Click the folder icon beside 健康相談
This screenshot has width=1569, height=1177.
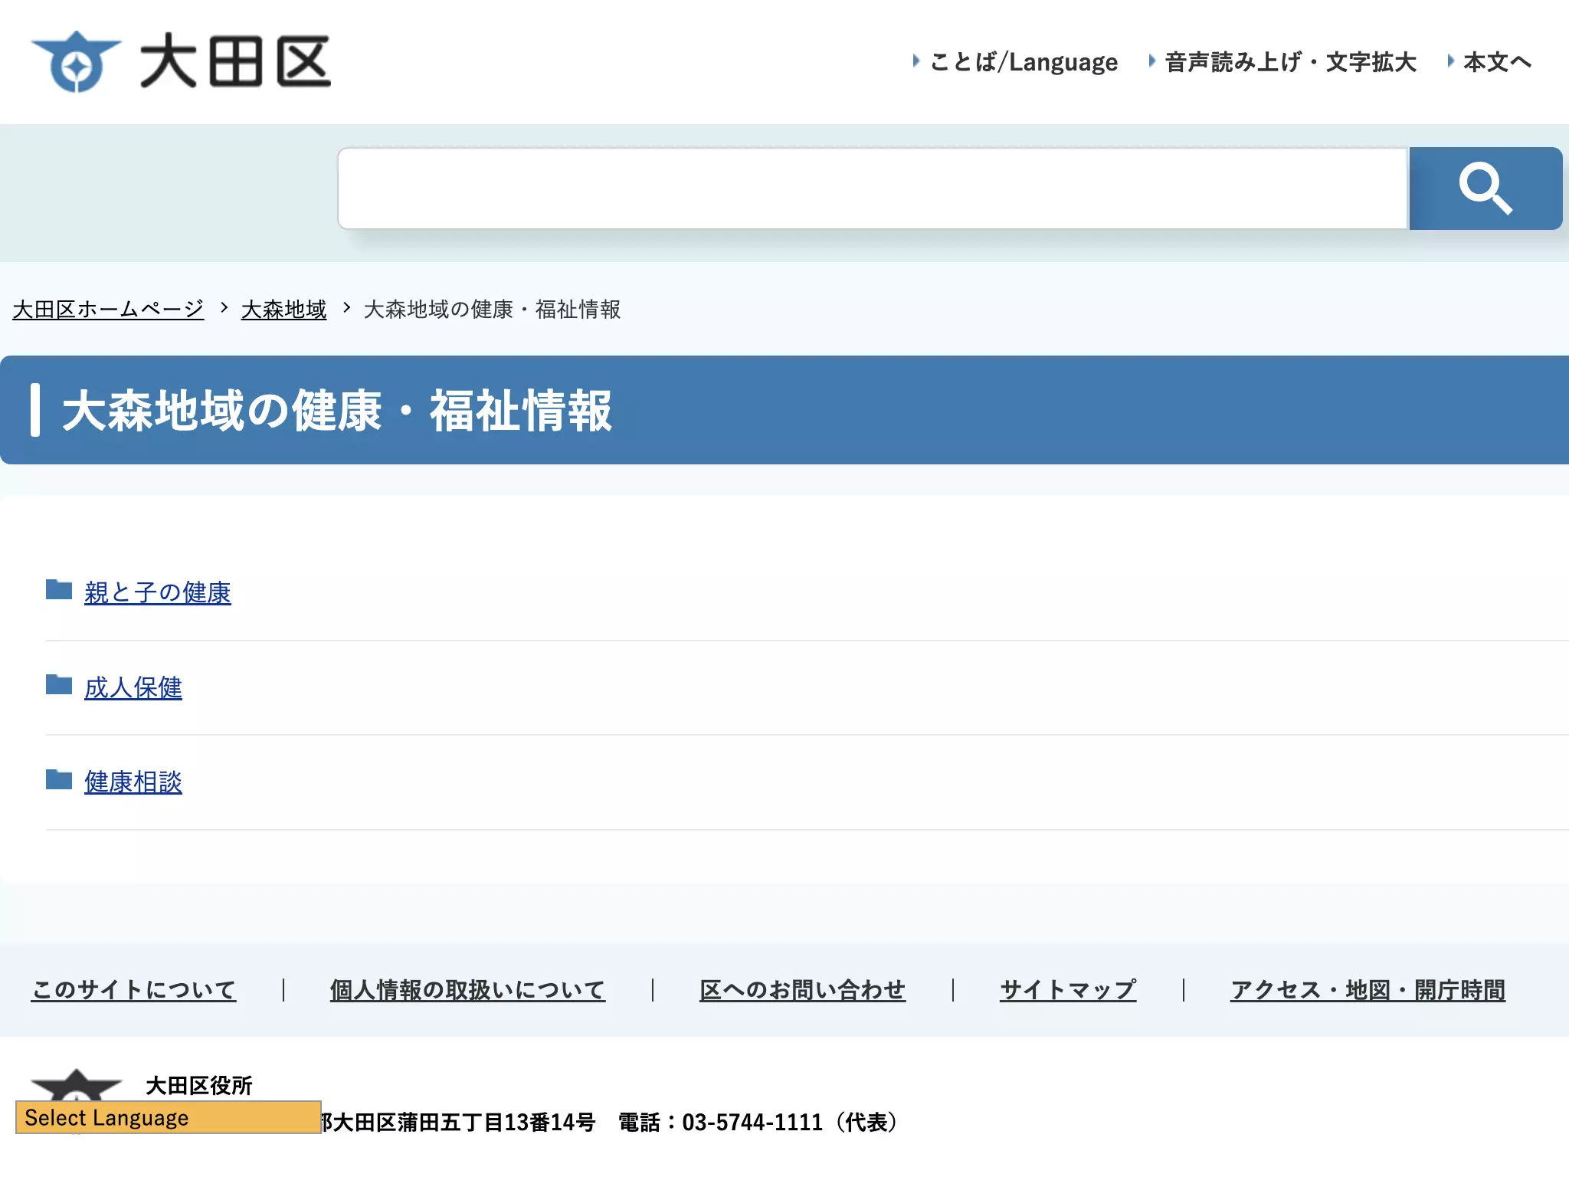[x=59, y=779]
